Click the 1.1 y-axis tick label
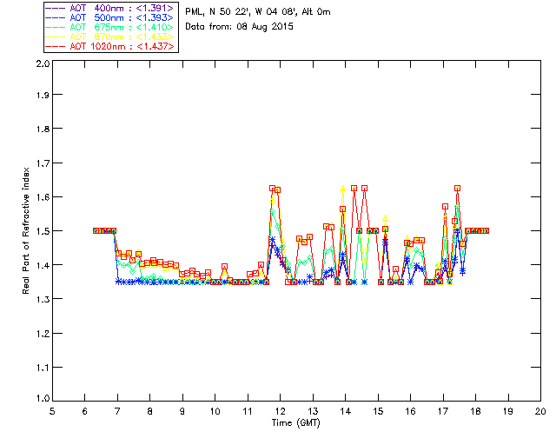Image resolution: width=556 pixels, height=445 pixels. [x=43, y=368]
